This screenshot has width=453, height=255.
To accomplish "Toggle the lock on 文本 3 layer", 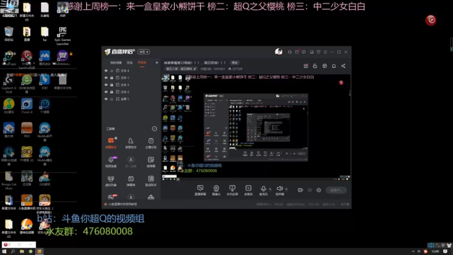I will tap(112, 84).
